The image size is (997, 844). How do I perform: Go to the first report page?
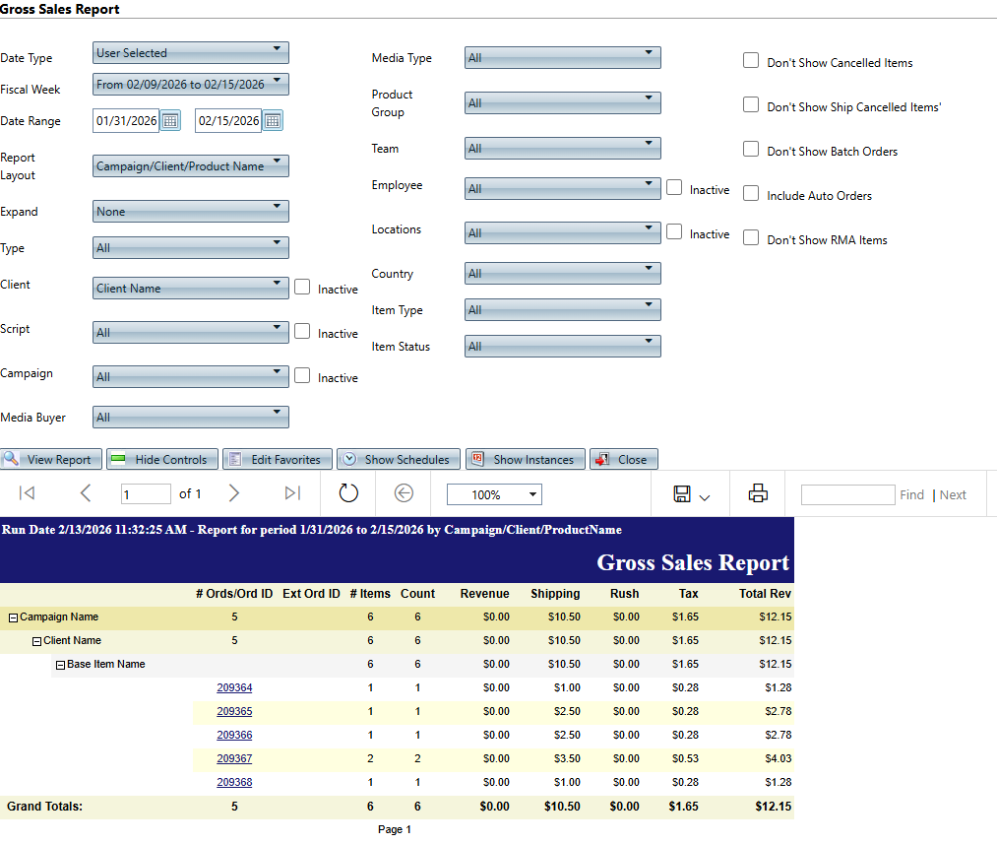click(x=28, y=493)
